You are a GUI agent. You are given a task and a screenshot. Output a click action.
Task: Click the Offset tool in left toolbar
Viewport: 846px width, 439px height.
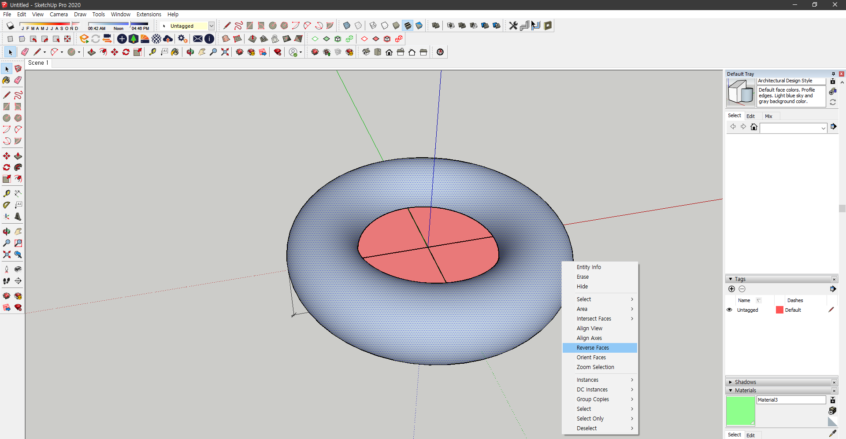pyautogui.click(x=18, y=179)
